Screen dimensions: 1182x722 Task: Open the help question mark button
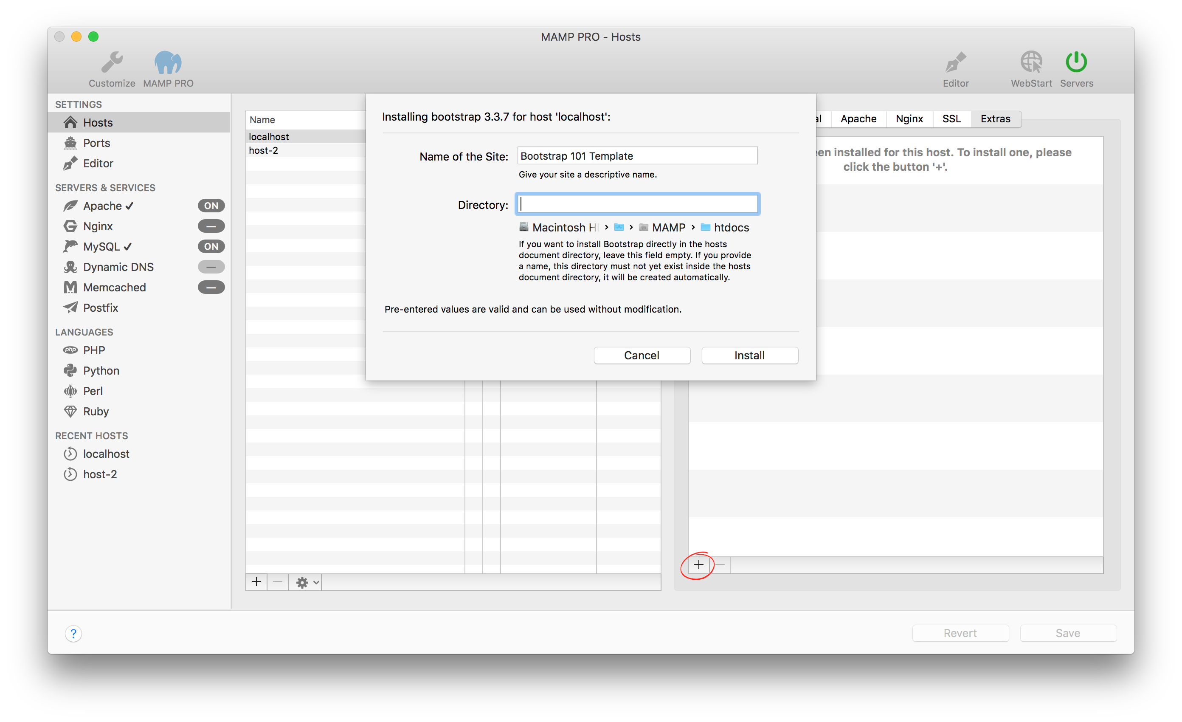click(x=73, y=633)
